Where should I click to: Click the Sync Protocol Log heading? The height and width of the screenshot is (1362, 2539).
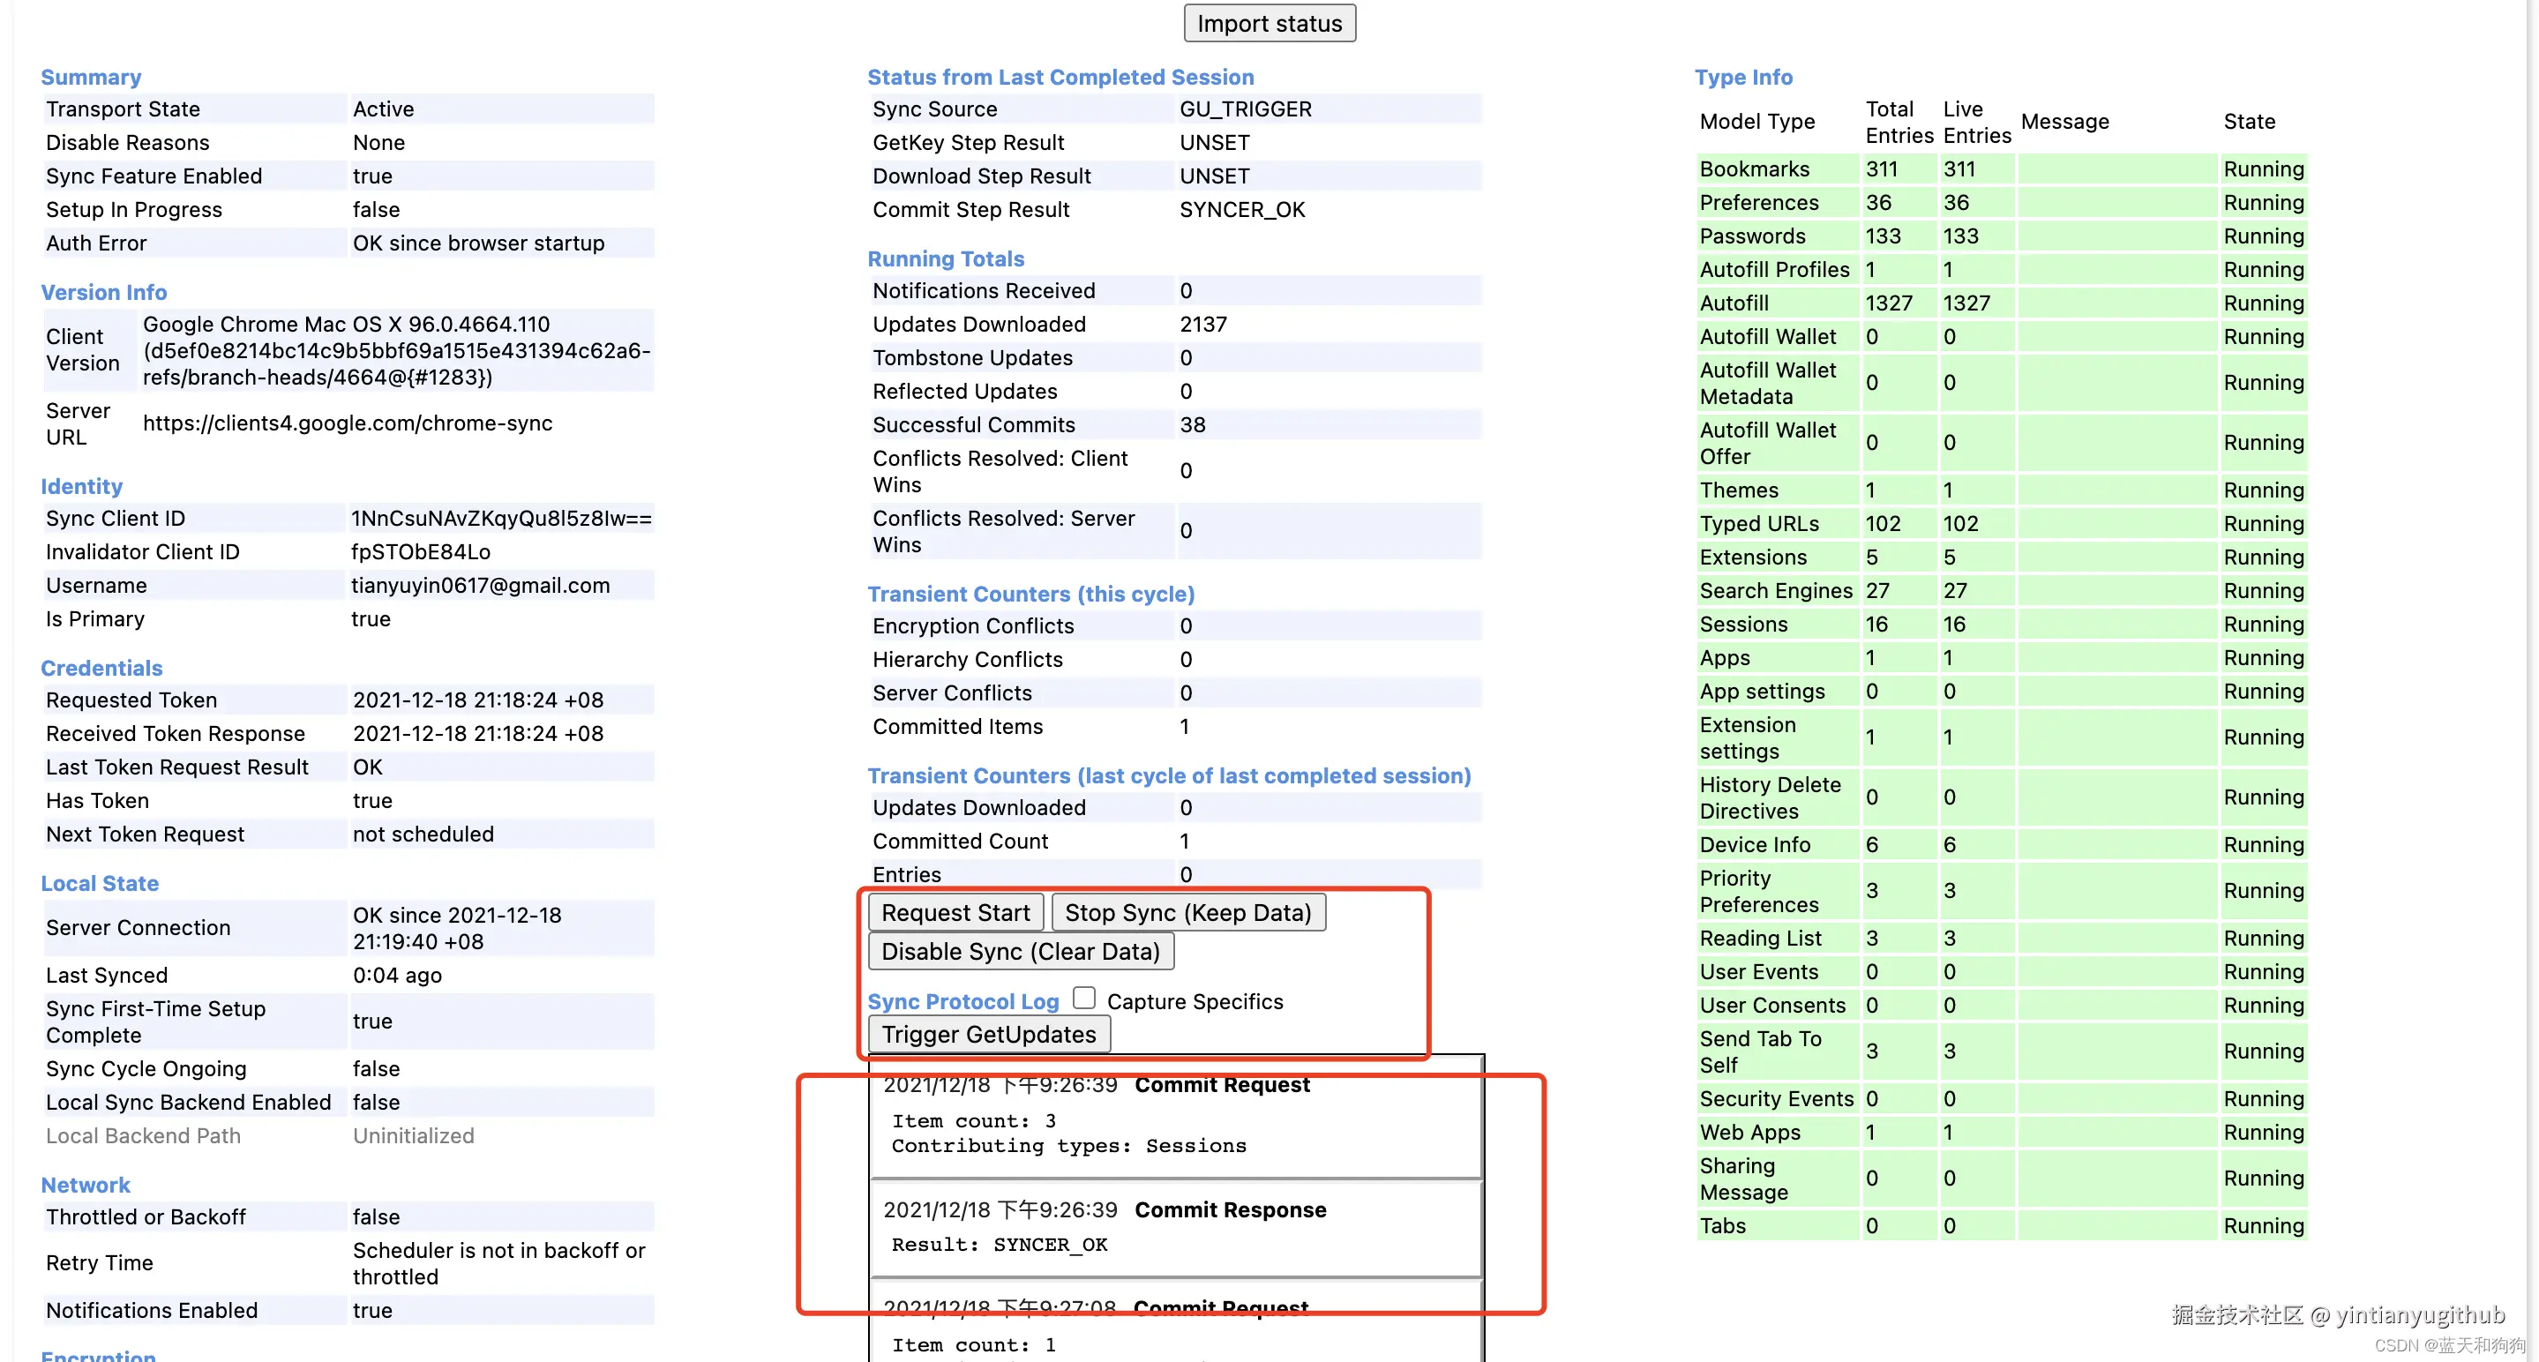pyautogui.click(x=962, y=1001)
